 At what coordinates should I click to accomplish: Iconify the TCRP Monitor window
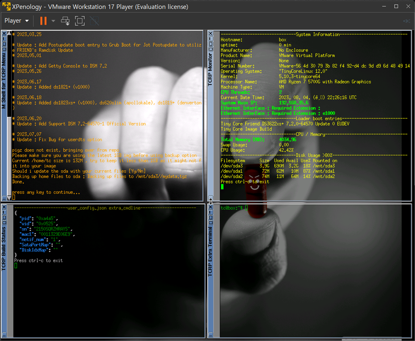(x=210, y=38)
